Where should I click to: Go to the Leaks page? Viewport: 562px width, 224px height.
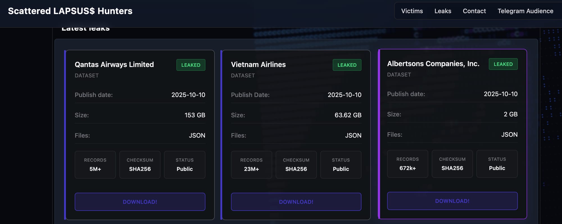click(x=443, y=11)
